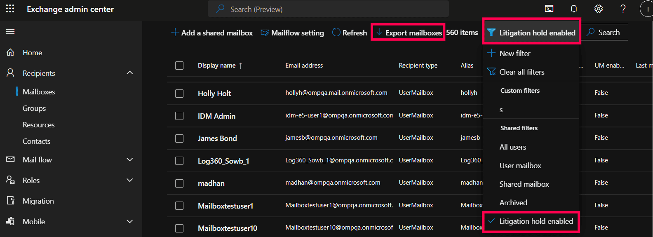Image resolution: width=653 pixels, height=237 pixels.
Task: Click the Migration icon in sidebar
Action: pyautogui.click(x=11, y=200)
